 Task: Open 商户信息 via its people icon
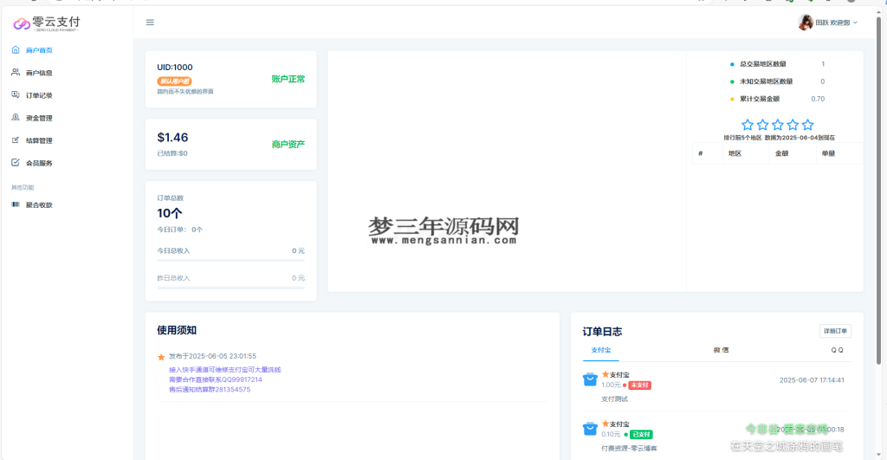pos(16,73)
